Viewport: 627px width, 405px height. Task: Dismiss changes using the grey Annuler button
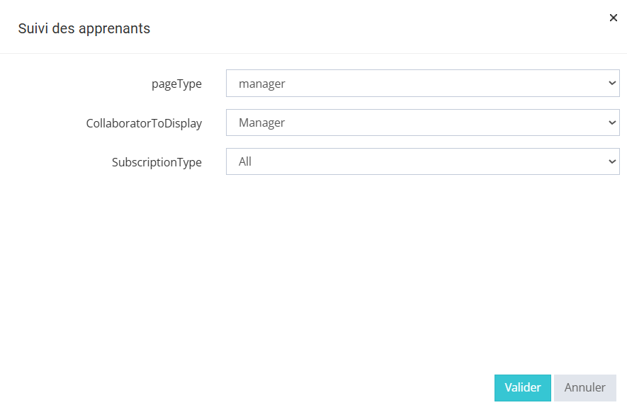click(584, 388)
